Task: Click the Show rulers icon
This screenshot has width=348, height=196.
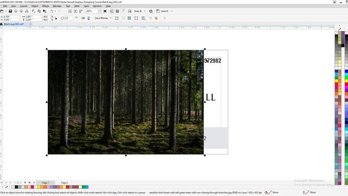Action: pyautogui.click(x=112, y=11)
